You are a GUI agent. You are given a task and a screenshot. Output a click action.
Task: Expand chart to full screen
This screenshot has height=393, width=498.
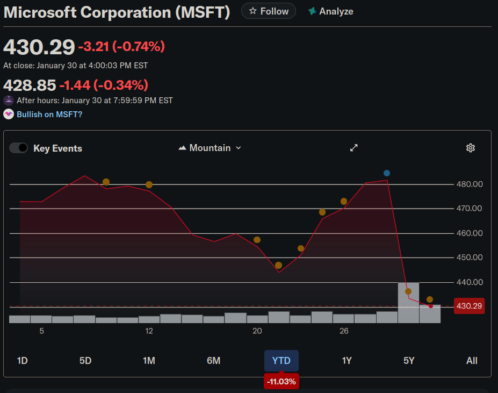point(354,148)
